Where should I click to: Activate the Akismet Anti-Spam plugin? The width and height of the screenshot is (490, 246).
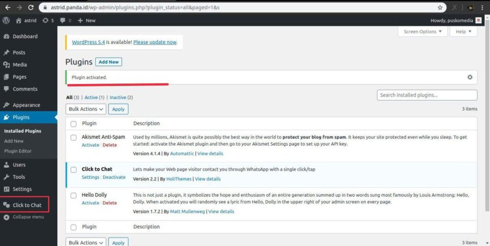coord(90,145)
